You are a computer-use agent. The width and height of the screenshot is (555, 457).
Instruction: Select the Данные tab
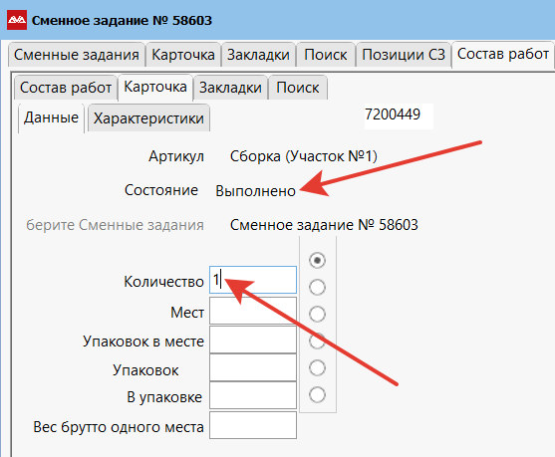tap(51, 117)
